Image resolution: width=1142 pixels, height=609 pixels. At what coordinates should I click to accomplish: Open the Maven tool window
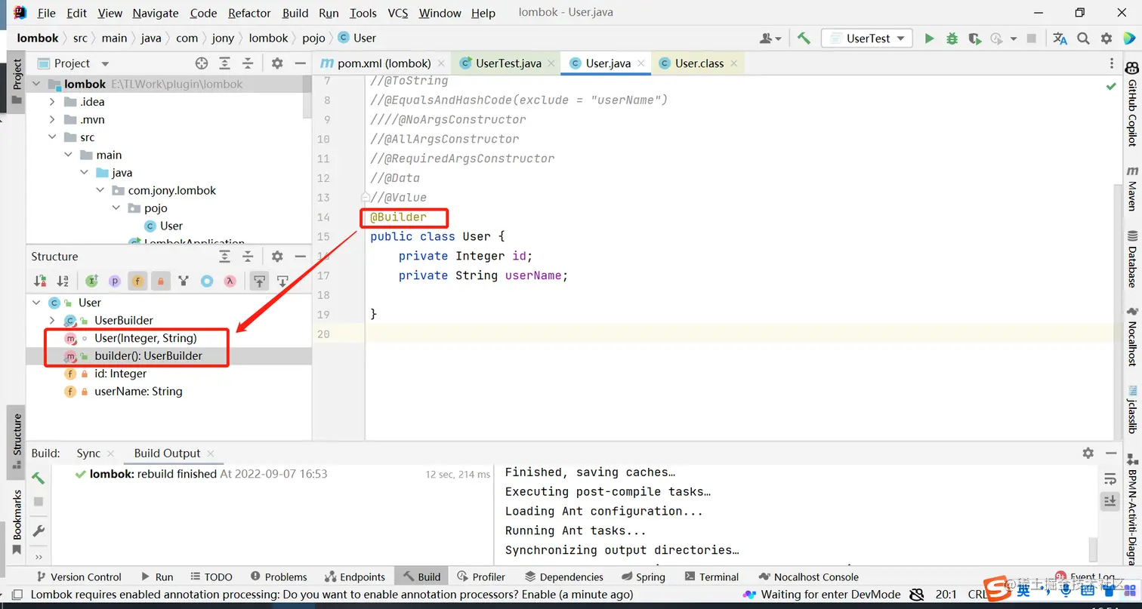pyautogui.click(x=1132, y=189)
